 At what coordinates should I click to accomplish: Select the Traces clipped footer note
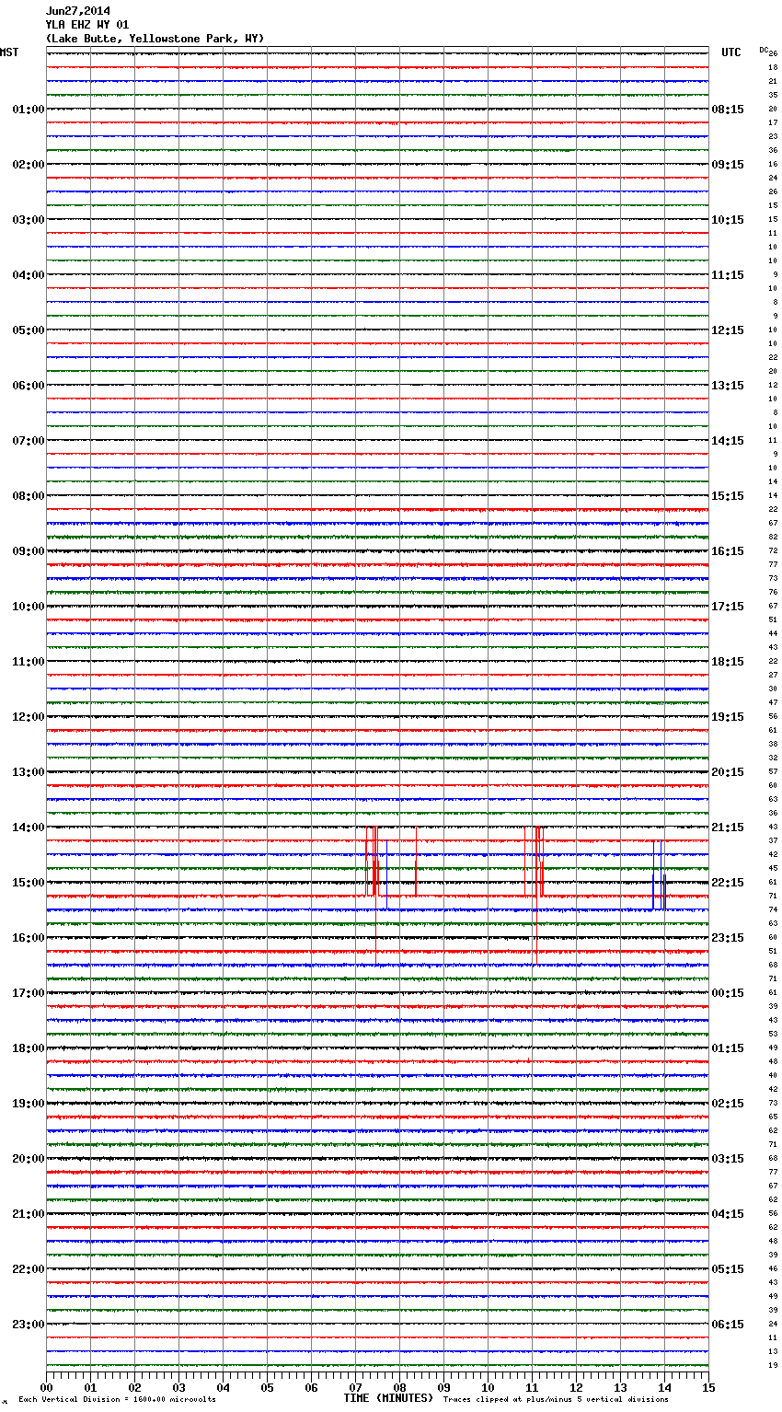[x=556, y=1400]
